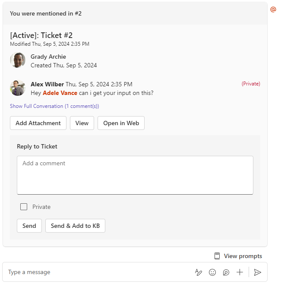Screen dimensions: 281x287
Task: Click the send arrow icon
Action: (257, 272)
